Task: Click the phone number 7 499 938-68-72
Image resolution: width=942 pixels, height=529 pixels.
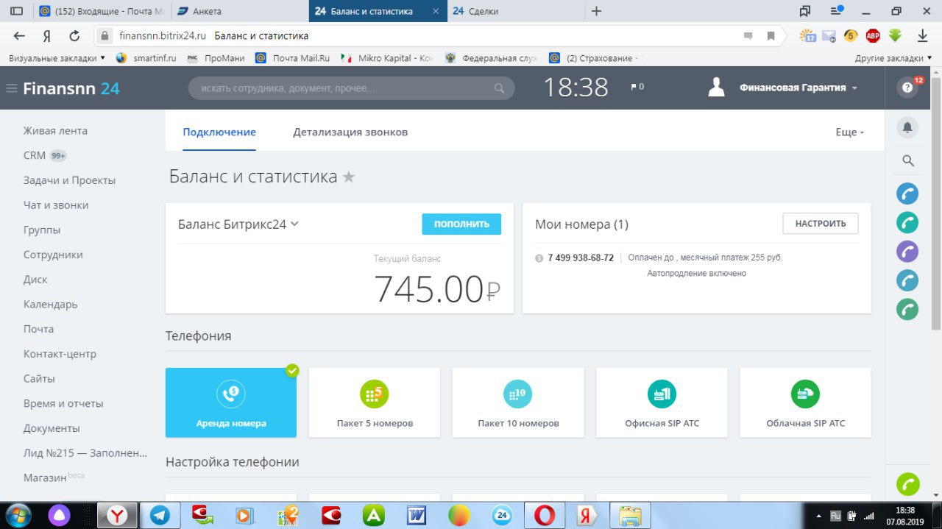Action: pos(581,258)
